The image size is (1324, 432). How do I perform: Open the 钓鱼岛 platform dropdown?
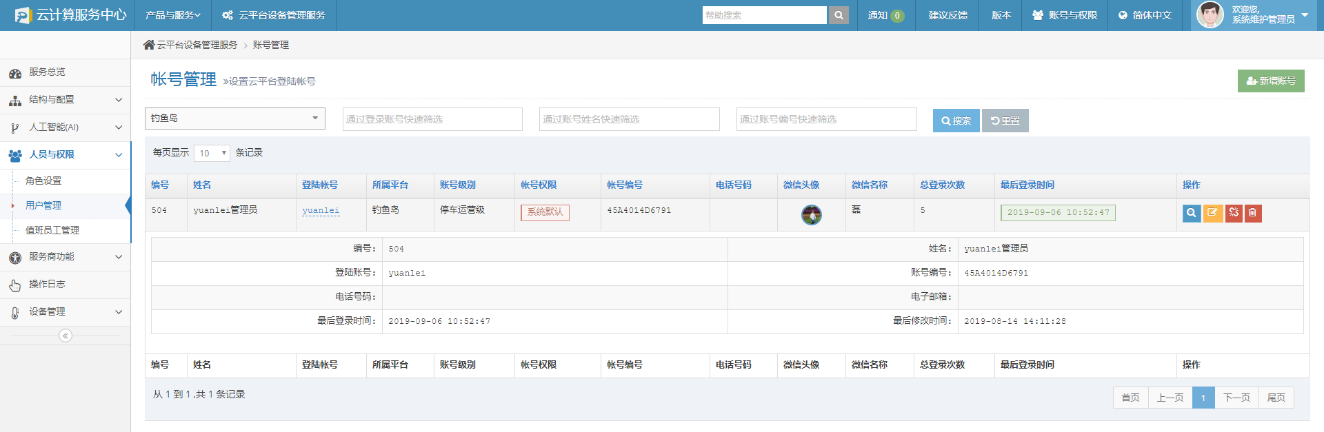[234, 119]
